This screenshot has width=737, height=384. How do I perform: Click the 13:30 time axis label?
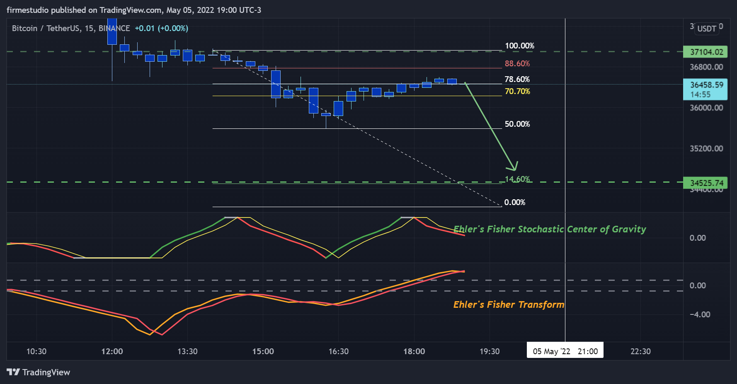(x=187, y=351)
